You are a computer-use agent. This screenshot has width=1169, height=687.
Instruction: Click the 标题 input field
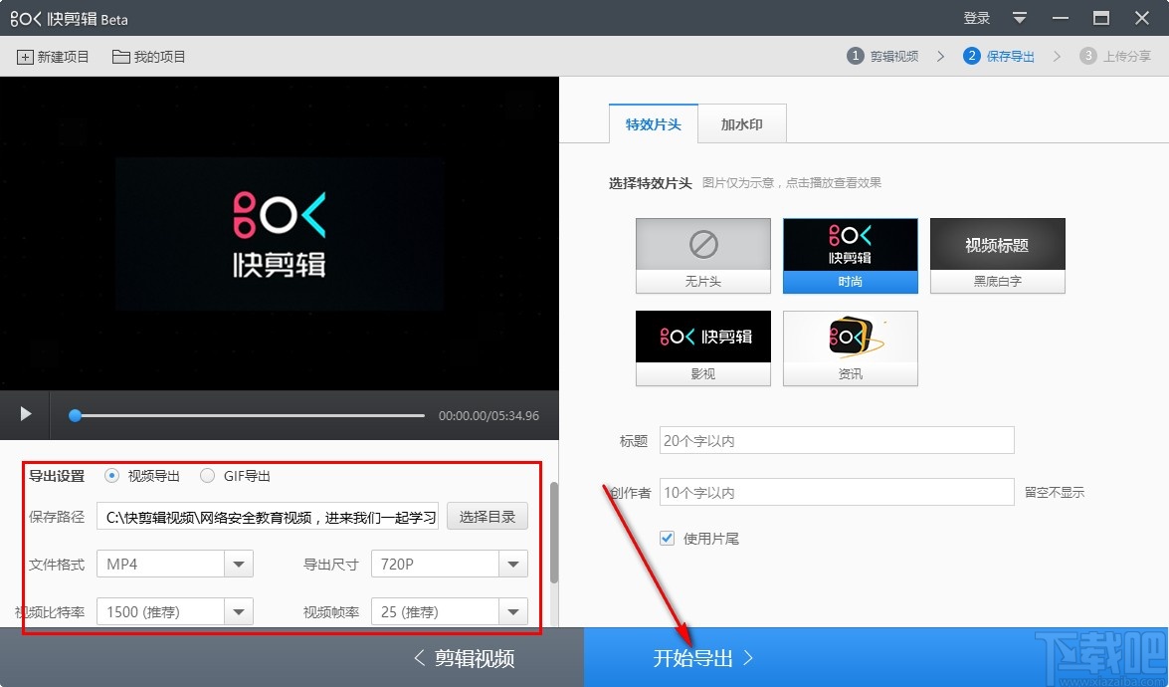point(837,440)
